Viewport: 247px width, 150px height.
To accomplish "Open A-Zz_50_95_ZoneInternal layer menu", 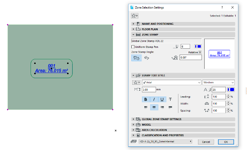I will tap(165, 141).
